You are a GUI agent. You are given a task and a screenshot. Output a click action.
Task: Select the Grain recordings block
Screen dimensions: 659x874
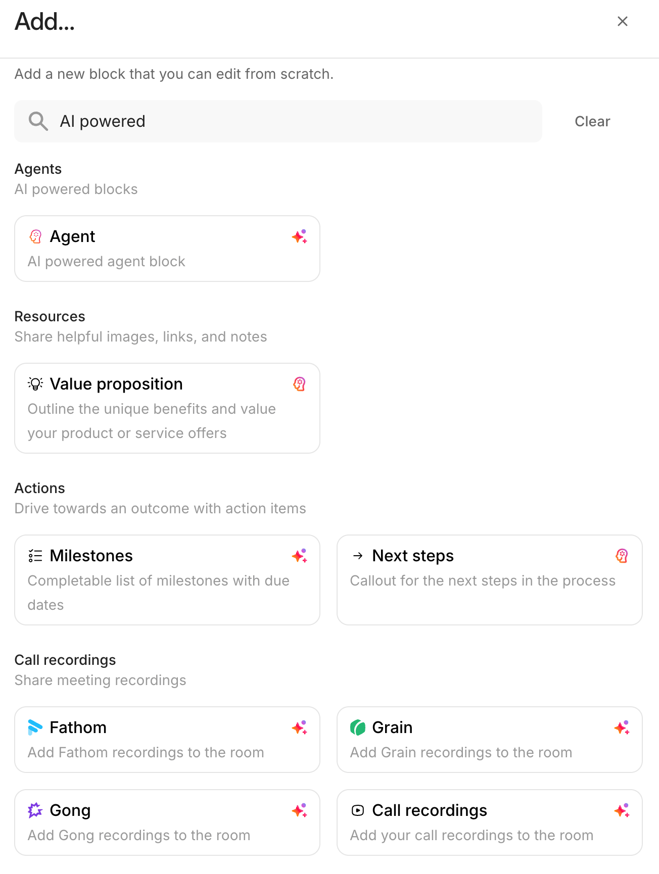tap(489, 740)
